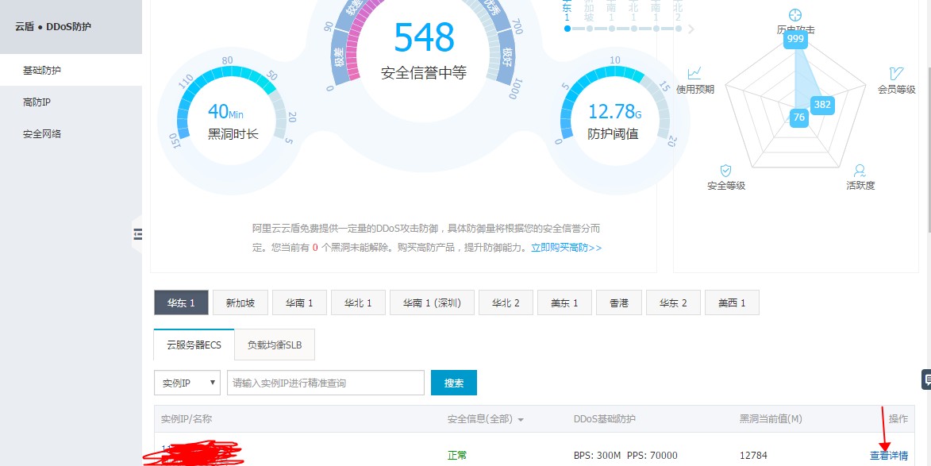This screenshot has width=931, height=466.
Task: Open the 实例IP search type dropdown
Action: 187,383
